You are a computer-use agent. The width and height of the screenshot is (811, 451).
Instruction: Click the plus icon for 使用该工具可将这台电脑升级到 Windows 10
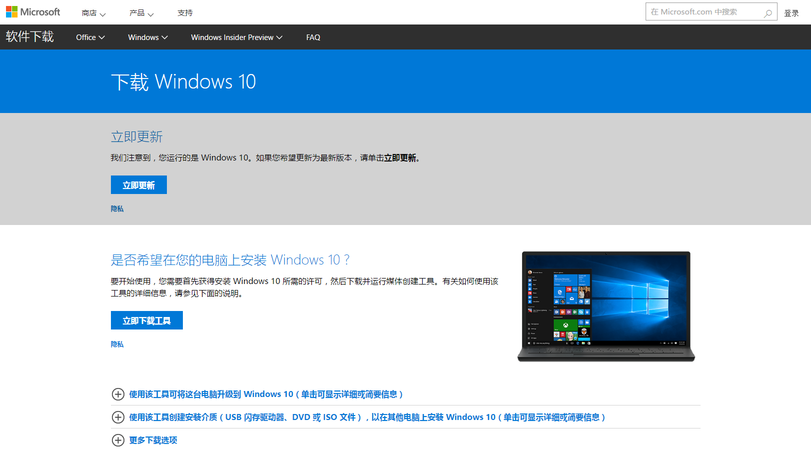[118, 394]
